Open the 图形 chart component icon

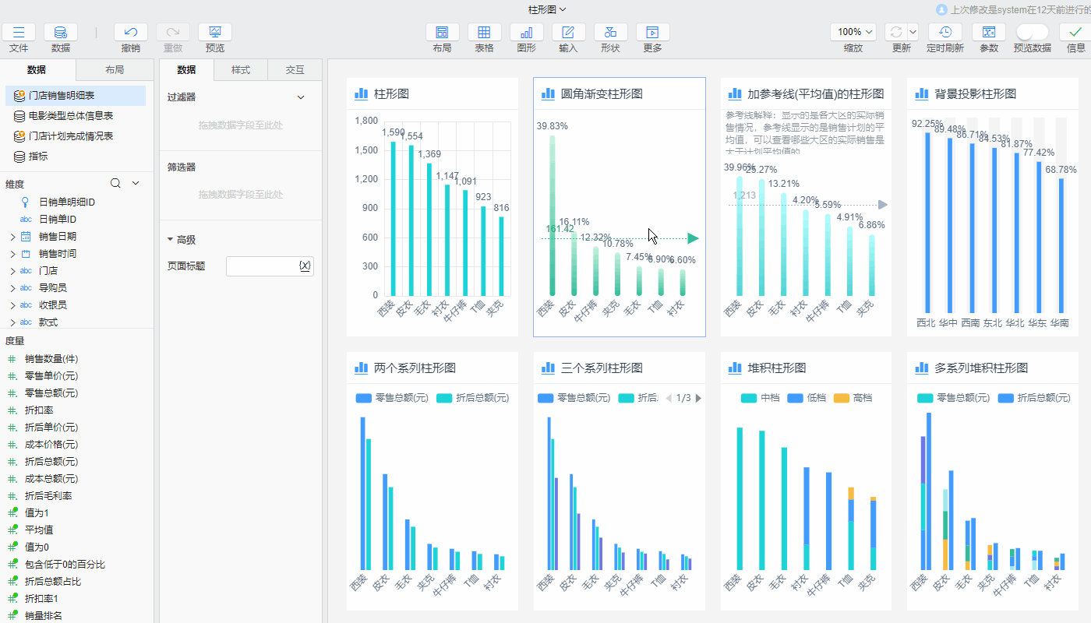click(x=526, y=33)
